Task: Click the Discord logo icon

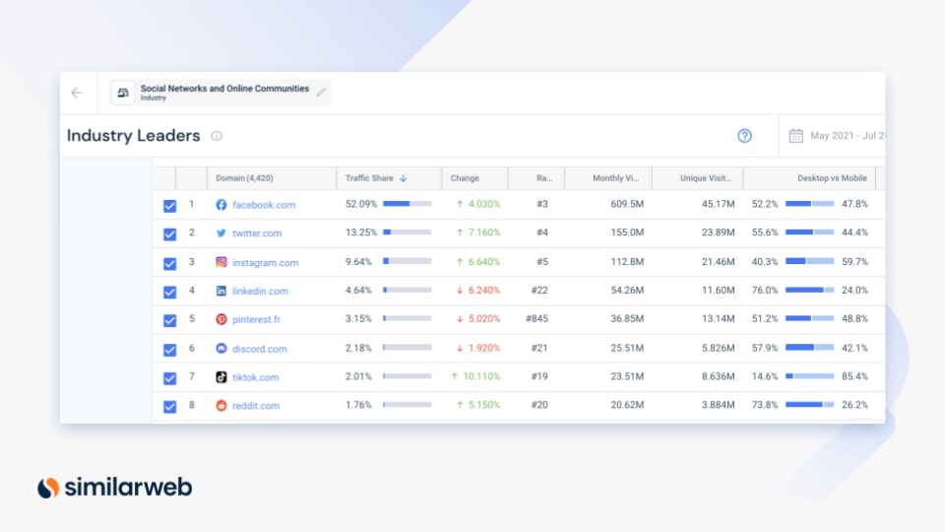Action: [221, 348]
